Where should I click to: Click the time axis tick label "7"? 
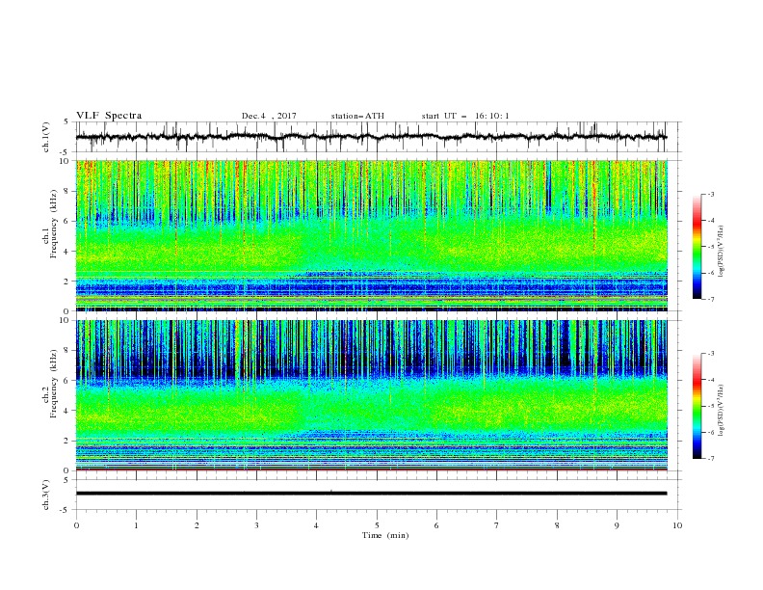tap(497, 525)
